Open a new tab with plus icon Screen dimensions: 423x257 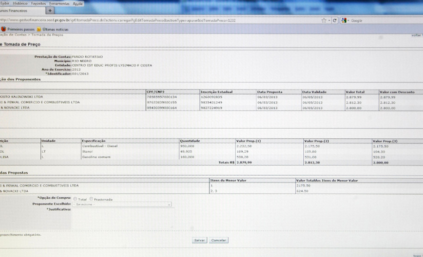(50, 11)
